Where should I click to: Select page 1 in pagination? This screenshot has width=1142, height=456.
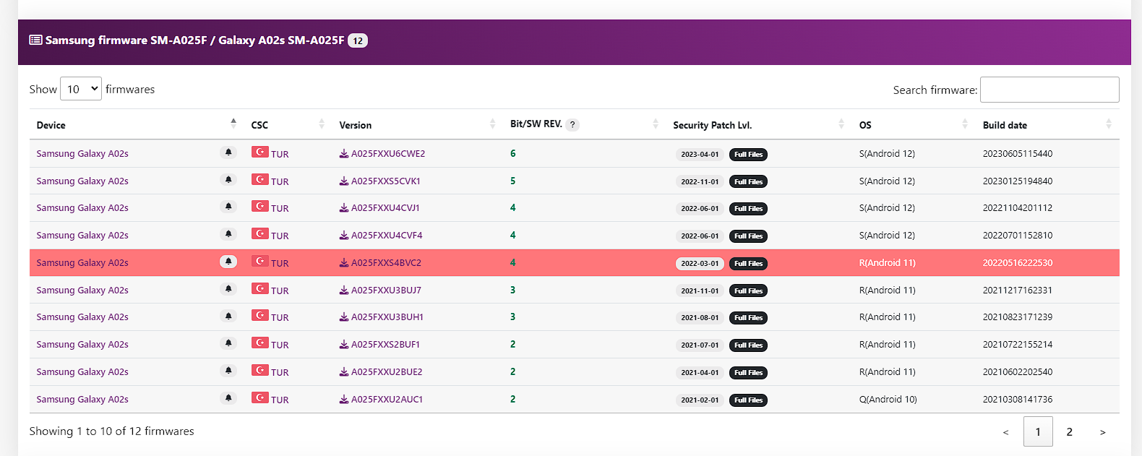pyautogui.click(x=1038, y=432)
